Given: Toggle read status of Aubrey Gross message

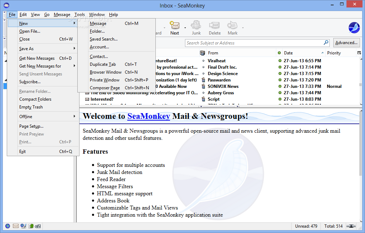Looking at the screenshot, I should coord(280,93).
